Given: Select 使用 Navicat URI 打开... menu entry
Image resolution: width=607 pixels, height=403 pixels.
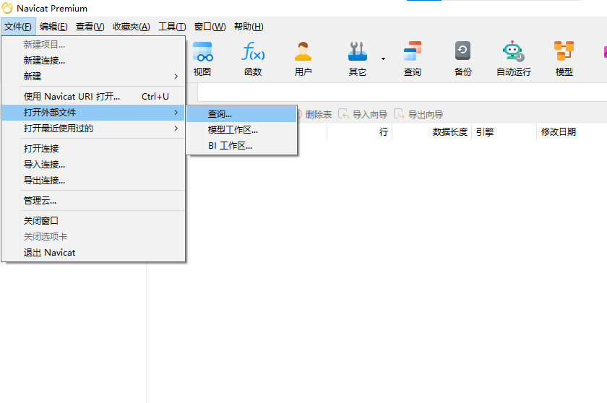Looking at the screenshot, I should pos(93,96).
